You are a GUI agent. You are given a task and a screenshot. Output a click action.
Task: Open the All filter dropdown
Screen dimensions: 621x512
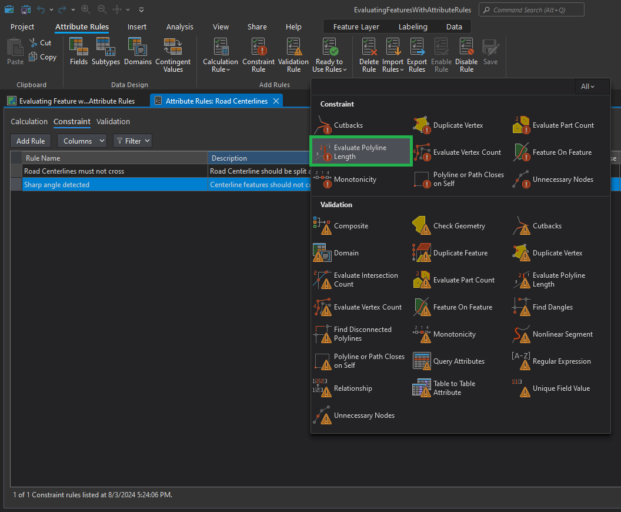point(592,86)
